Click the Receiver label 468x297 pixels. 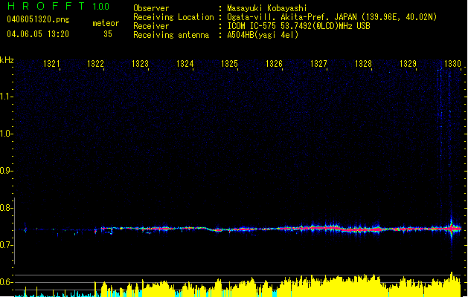tap(151, 26)
